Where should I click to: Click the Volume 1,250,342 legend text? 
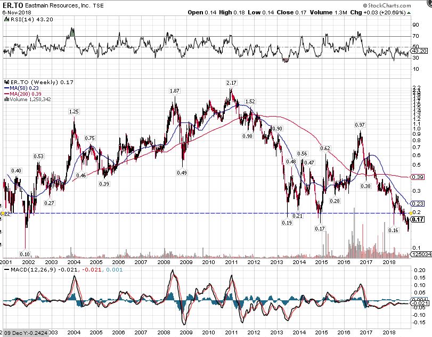coord(30,99)
